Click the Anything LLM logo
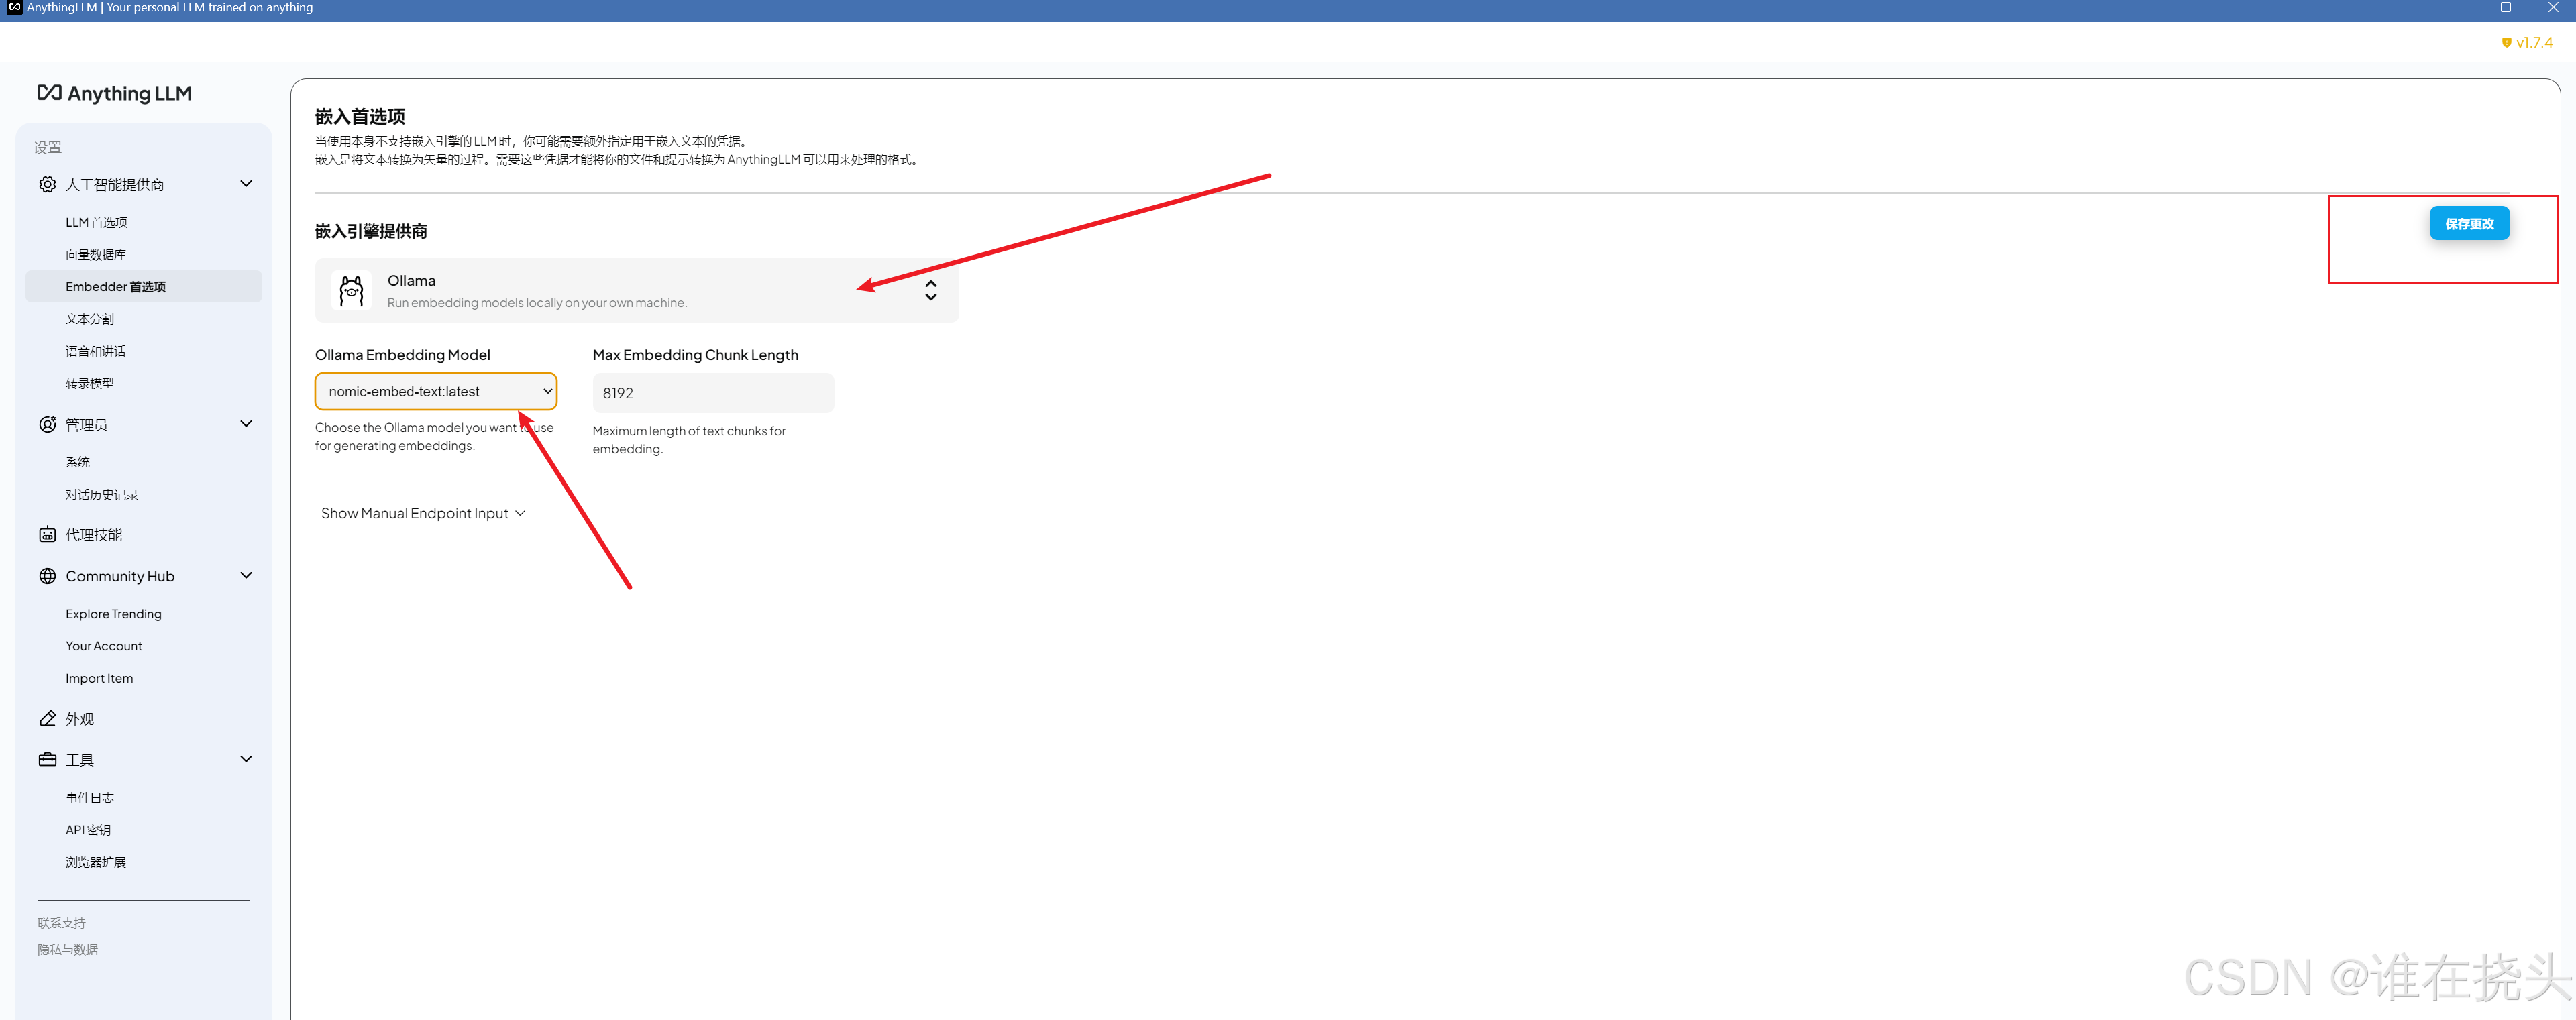The height and width of the screenshot is (1020, 2576). point(114,93)
